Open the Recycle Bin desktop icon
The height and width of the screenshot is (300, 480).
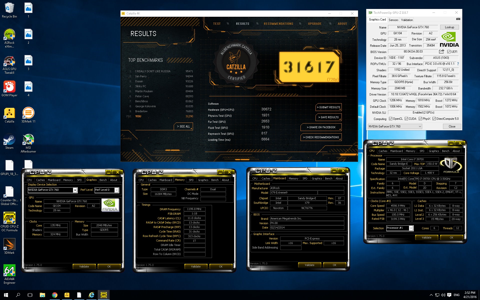pos(9,10)
